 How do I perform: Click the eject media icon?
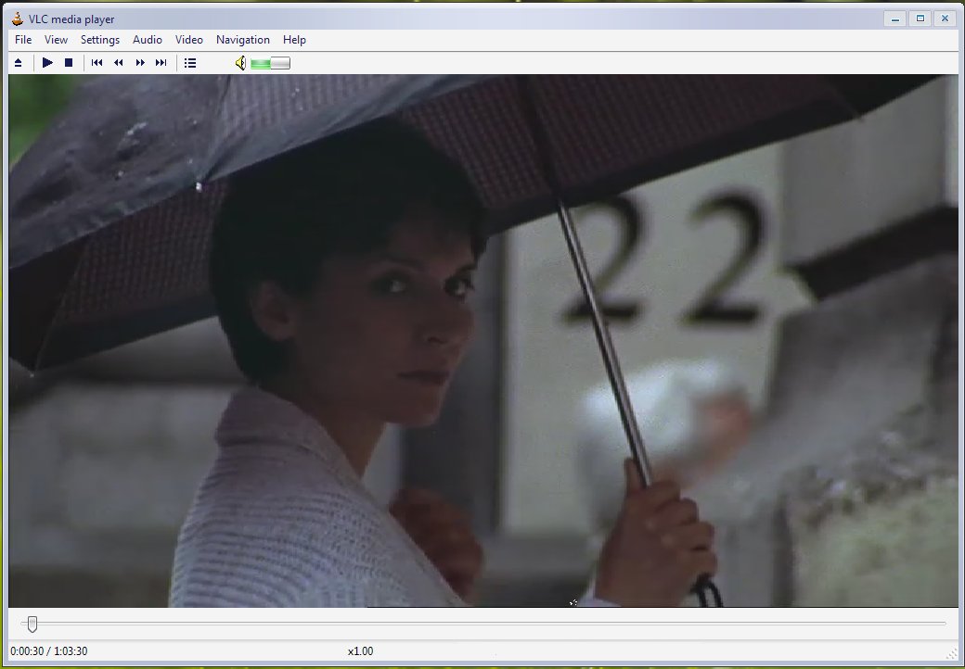[x=18, y=63]
